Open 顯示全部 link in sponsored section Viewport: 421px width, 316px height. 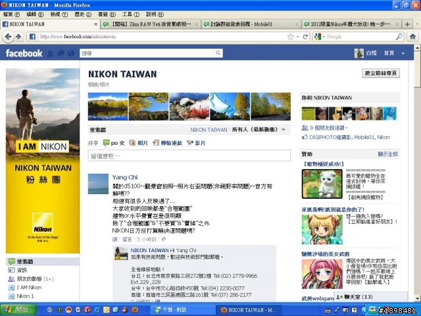[x=387, y=154]
